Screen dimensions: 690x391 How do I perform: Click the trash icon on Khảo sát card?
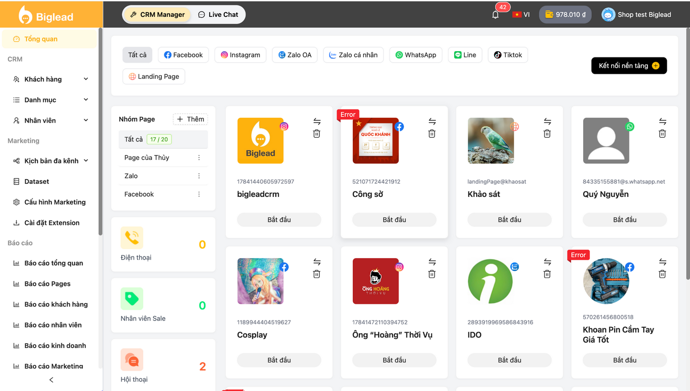coord(547,134)
